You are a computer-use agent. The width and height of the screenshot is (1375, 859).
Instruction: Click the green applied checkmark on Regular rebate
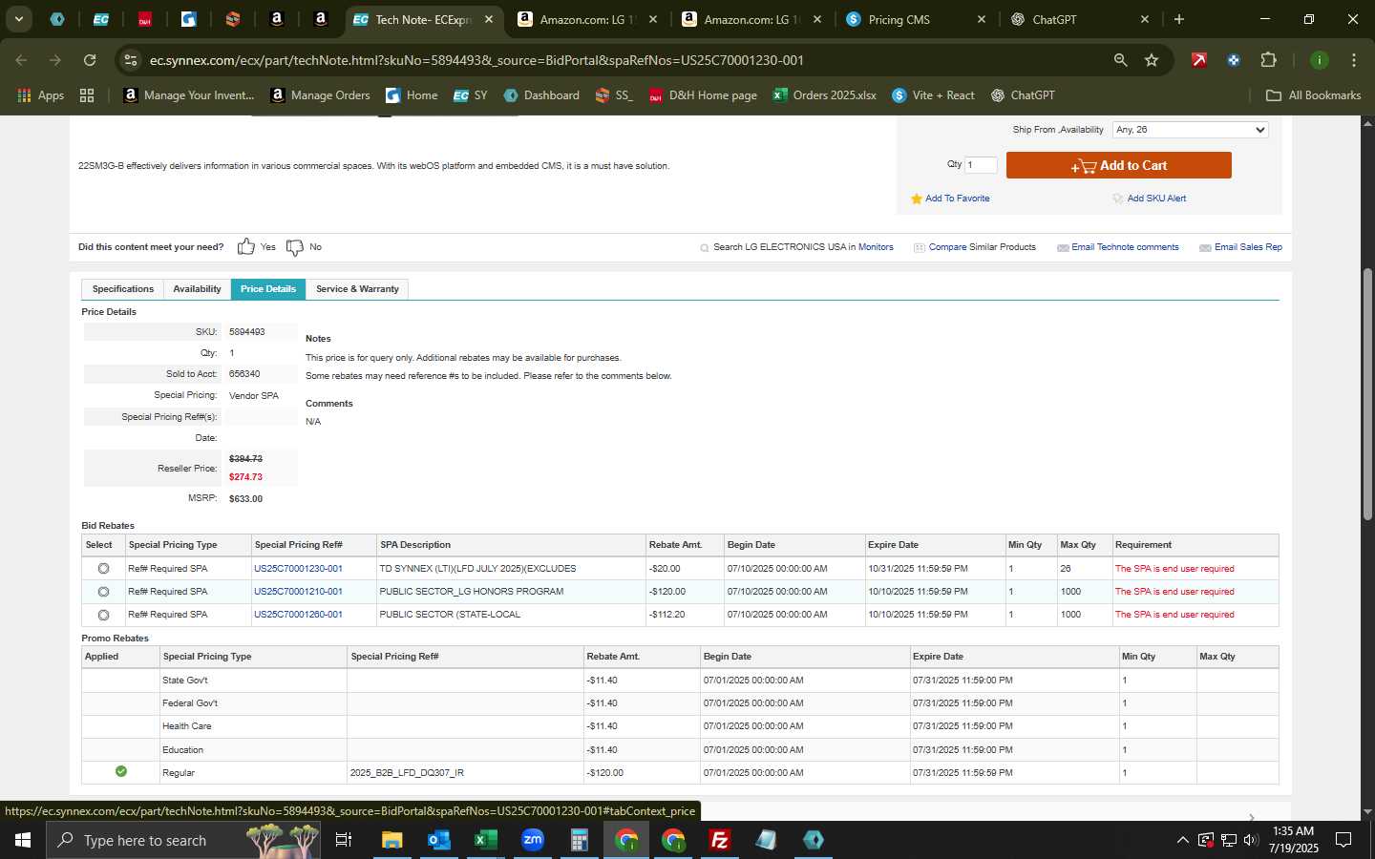coord(121,771)
